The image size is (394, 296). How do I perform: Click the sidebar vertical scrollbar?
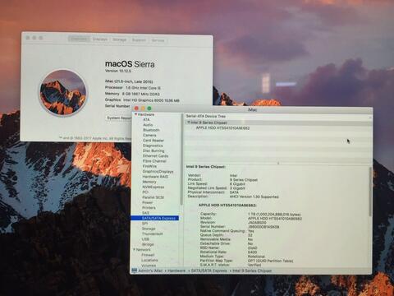[x=181, y=160]
